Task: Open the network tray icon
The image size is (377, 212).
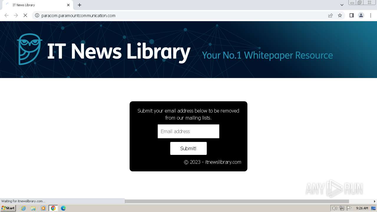Action: [342, 208]
